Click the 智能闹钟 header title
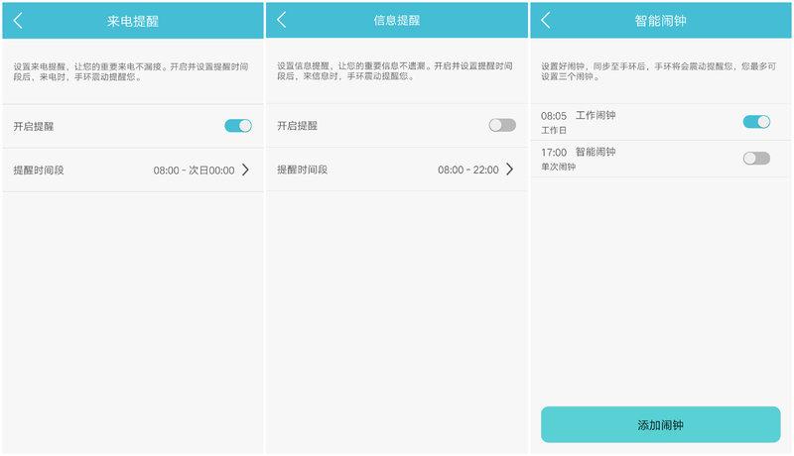Viewport: 794px width, 456px height. click(660, 21)
